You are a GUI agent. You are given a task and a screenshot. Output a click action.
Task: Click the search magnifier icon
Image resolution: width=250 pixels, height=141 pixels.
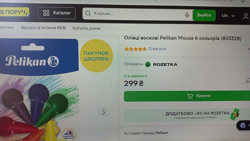88,14
